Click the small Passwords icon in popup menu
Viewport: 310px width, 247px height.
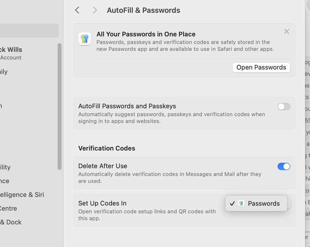241,203
